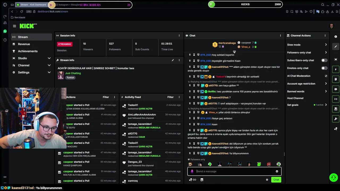Open browser downloads icon
The height and width of the screenshot is (191, 340).
pyautogui.click(x=332, y=11)
